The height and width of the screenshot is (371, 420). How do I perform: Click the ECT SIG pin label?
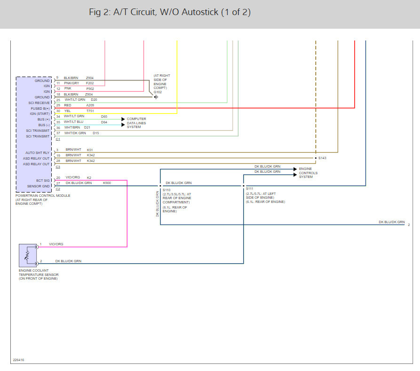pyautogui.click(x=43, y=180)
